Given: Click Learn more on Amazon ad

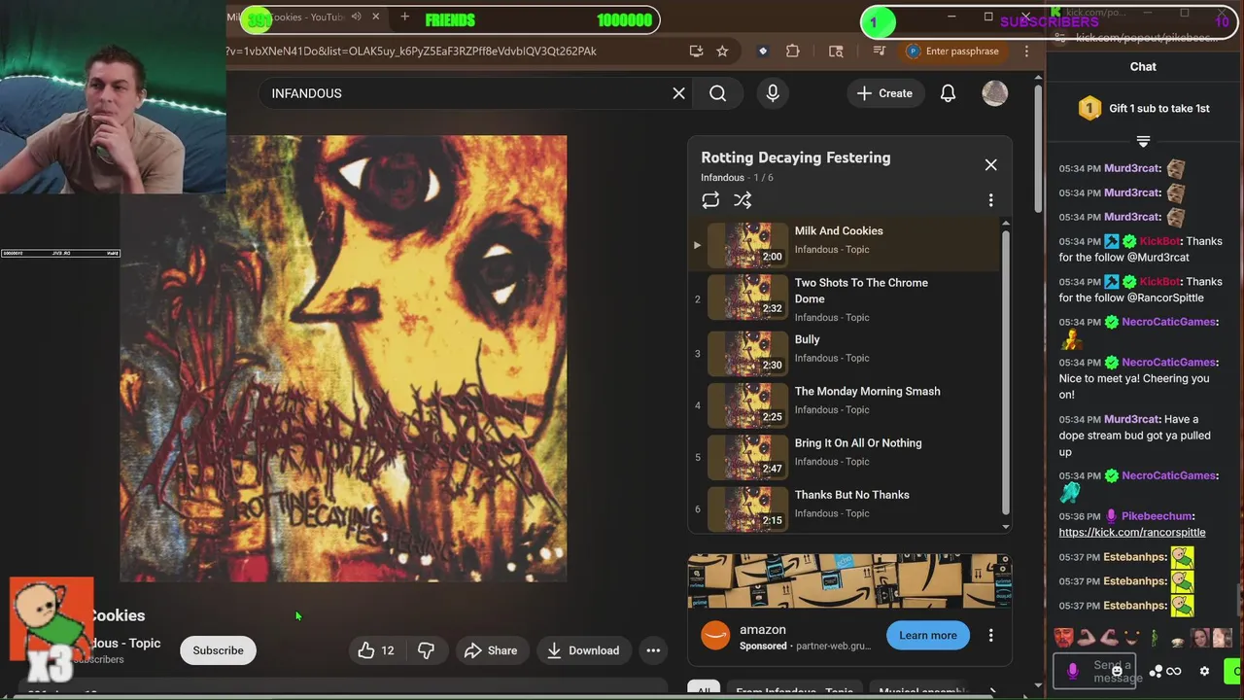Looking at the screenshot, I should 927,635.
